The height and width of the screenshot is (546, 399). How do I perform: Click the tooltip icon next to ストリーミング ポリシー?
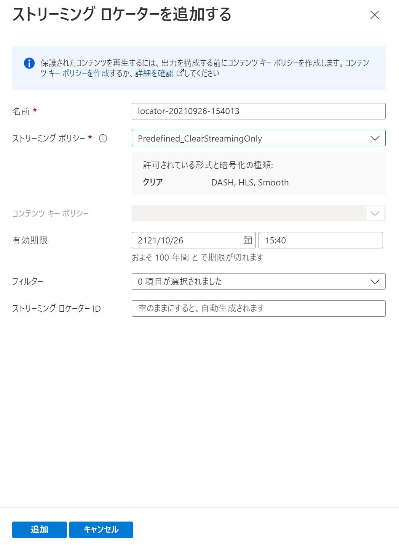104,139
